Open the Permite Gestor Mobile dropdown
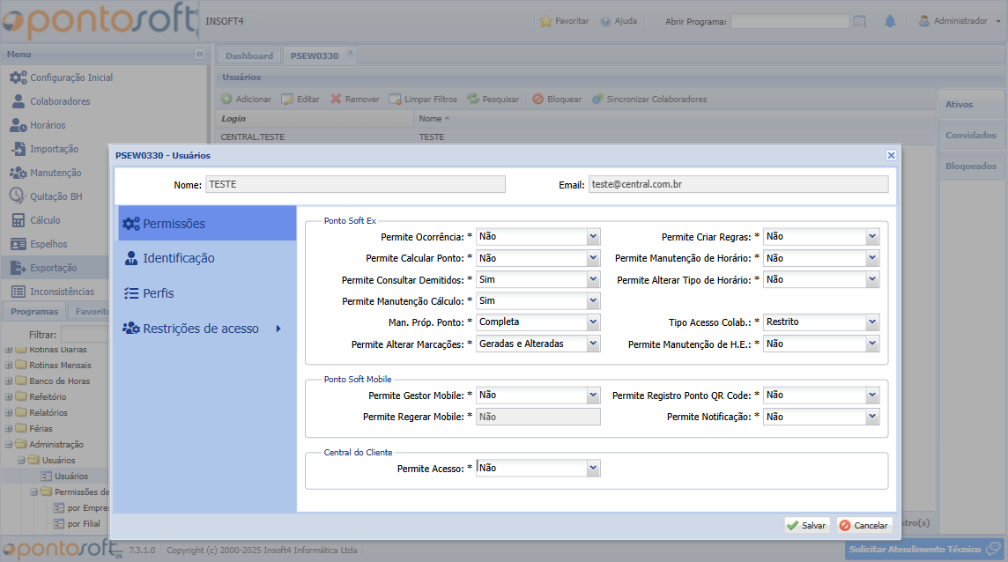Screen dimensions: 1008x562 click(x=593, y=396)
